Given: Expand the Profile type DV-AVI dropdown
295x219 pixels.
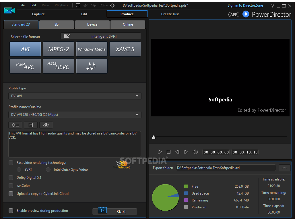Looking at the screenshot, I should pos(75,96).
